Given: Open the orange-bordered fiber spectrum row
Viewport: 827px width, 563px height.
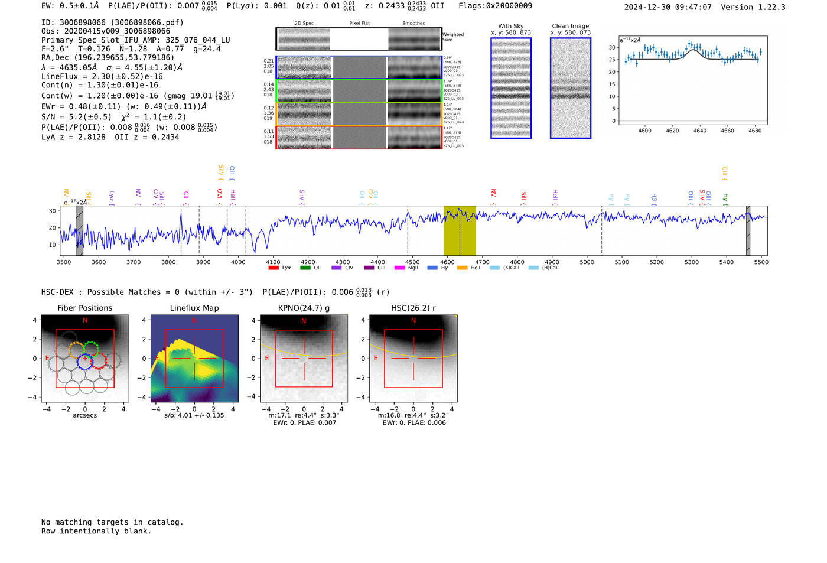Looking at the screenshot, I should click(x=359, y=114).
